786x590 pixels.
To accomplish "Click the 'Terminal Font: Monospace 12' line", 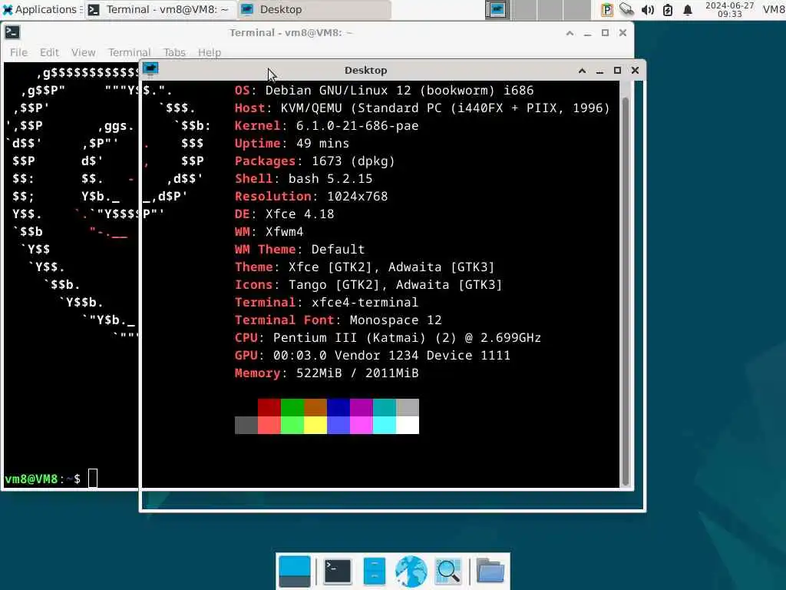I will click(x=338, y=320).
